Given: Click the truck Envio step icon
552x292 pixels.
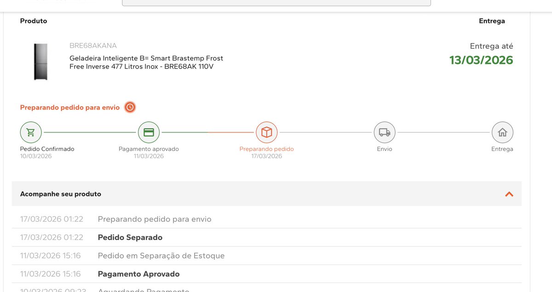Looking at the screenshot, I should [x=385, y=132].
